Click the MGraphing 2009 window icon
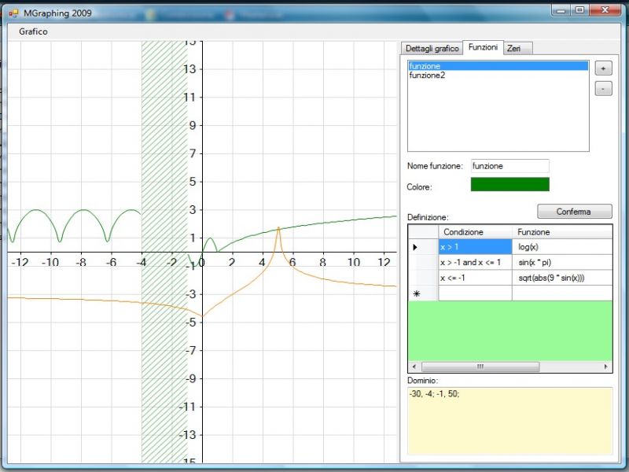The image size is (629, 472). click(x=13, y=13)
